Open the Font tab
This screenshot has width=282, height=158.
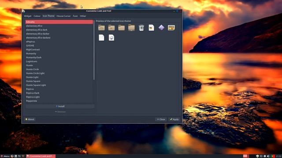[75, 16]
